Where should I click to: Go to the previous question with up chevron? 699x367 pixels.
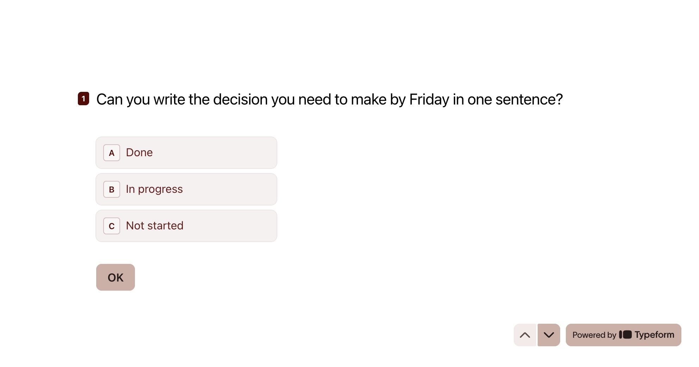tap(525, 335)
